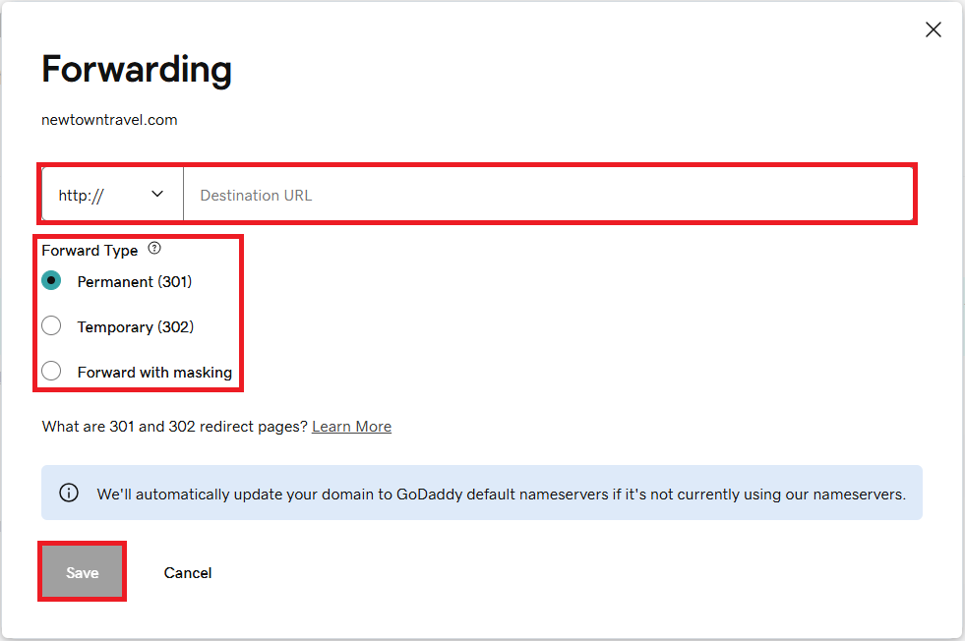Click the Forward Type help question mark icon

click(x=153, y=250)
